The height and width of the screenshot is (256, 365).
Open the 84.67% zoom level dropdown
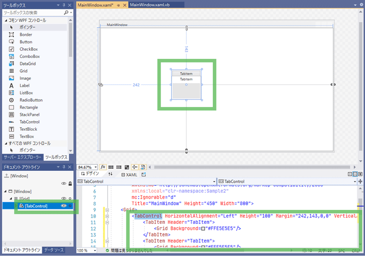point(96,167)
